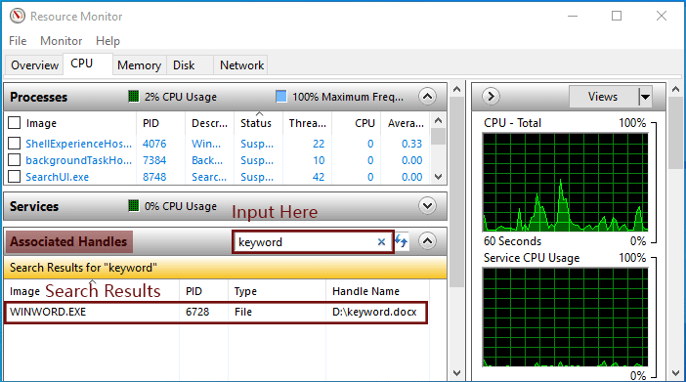The height and width of the screenshot is (382, 686).
Task: Switch to the Network tab
Action: coord(241,65)
